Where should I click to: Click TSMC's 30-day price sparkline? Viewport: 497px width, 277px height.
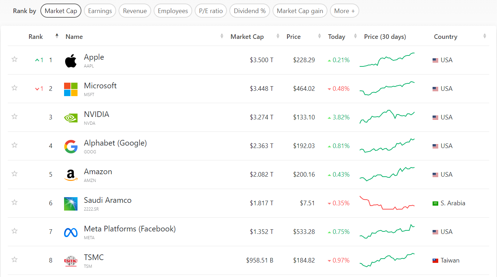(x=387, y=260)
